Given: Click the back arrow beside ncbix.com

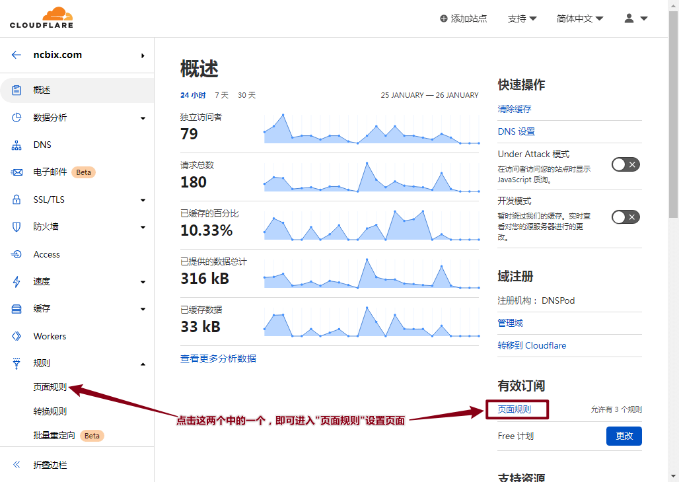Looking at the screenshot, I should [x=17, y=55].
